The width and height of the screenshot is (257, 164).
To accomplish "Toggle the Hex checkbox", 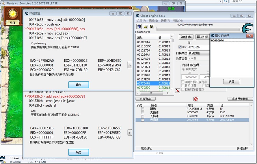I will pyautogui.click(x=180, y=47).
